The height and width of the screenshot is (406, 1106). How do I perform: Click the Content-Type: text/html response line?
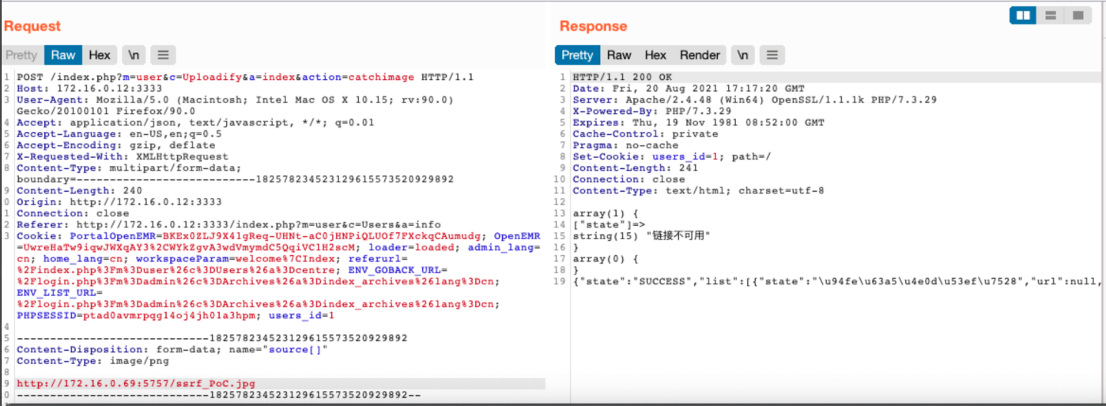(x=698, y=191)
